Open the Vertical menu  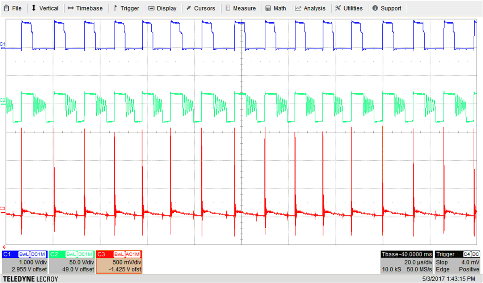45,8
